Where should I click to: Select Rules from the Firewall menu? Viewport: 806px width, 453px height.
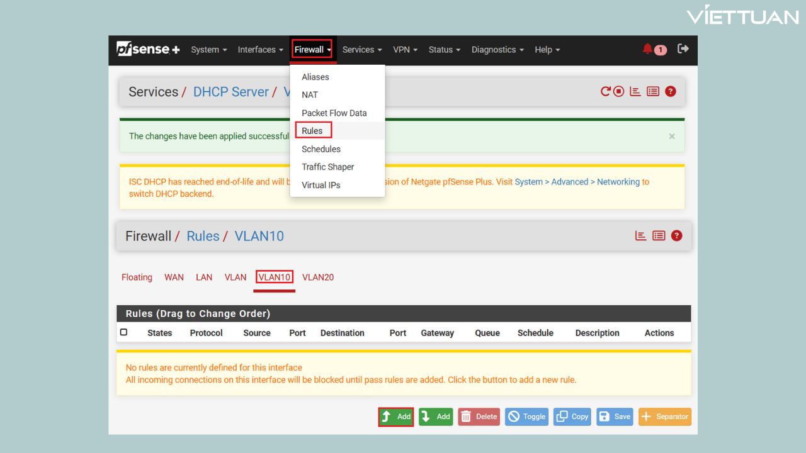click(x=312, y=131)
